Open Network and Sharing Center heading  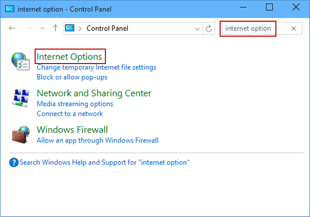[94, 94]
